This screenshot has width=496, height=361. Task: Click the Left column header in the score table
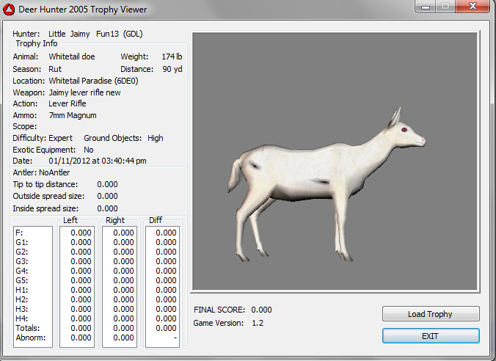coord(70,220)
